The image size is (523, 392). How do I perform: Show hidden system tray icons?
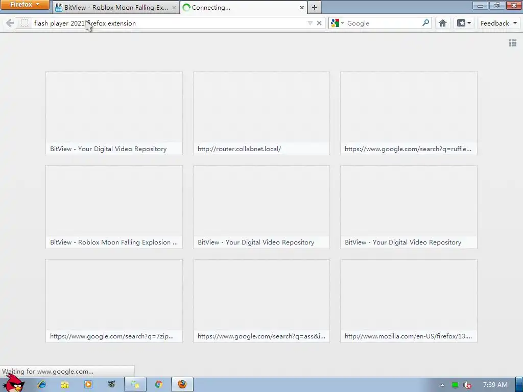(442, 385)
